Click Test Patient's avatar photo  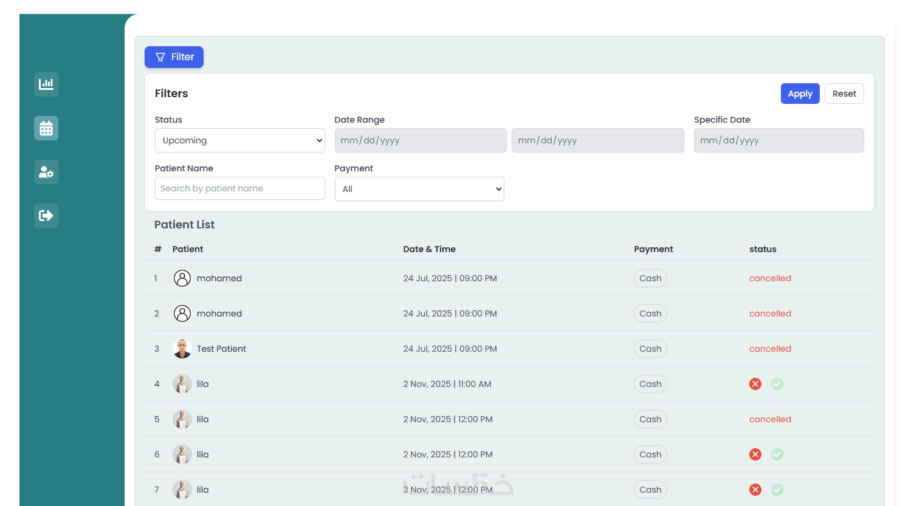pyautogui.click(x=182, y=349)
